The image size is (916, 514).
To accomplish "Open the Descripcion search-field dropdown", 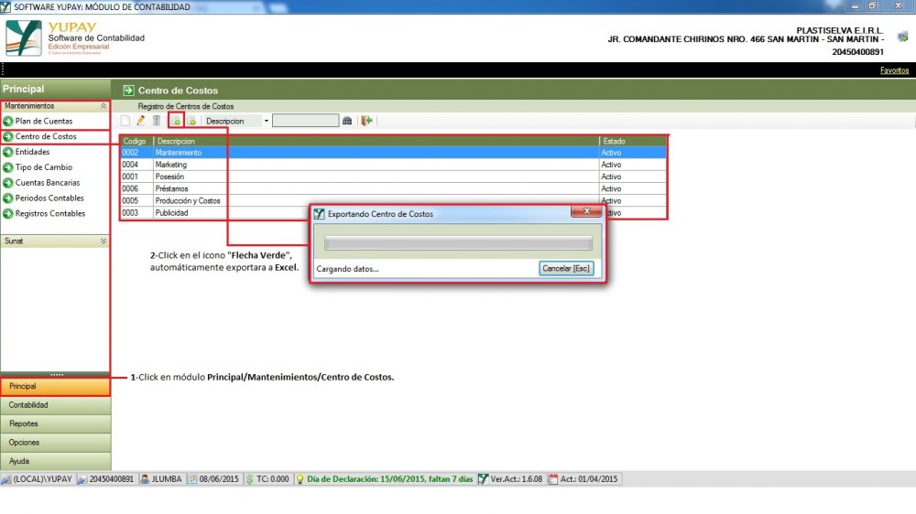I will point(267,121).
